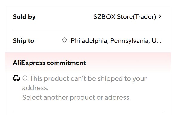
Task: Click the word "Pennsylvania" in the address
Action: click(x=130, y=41)
